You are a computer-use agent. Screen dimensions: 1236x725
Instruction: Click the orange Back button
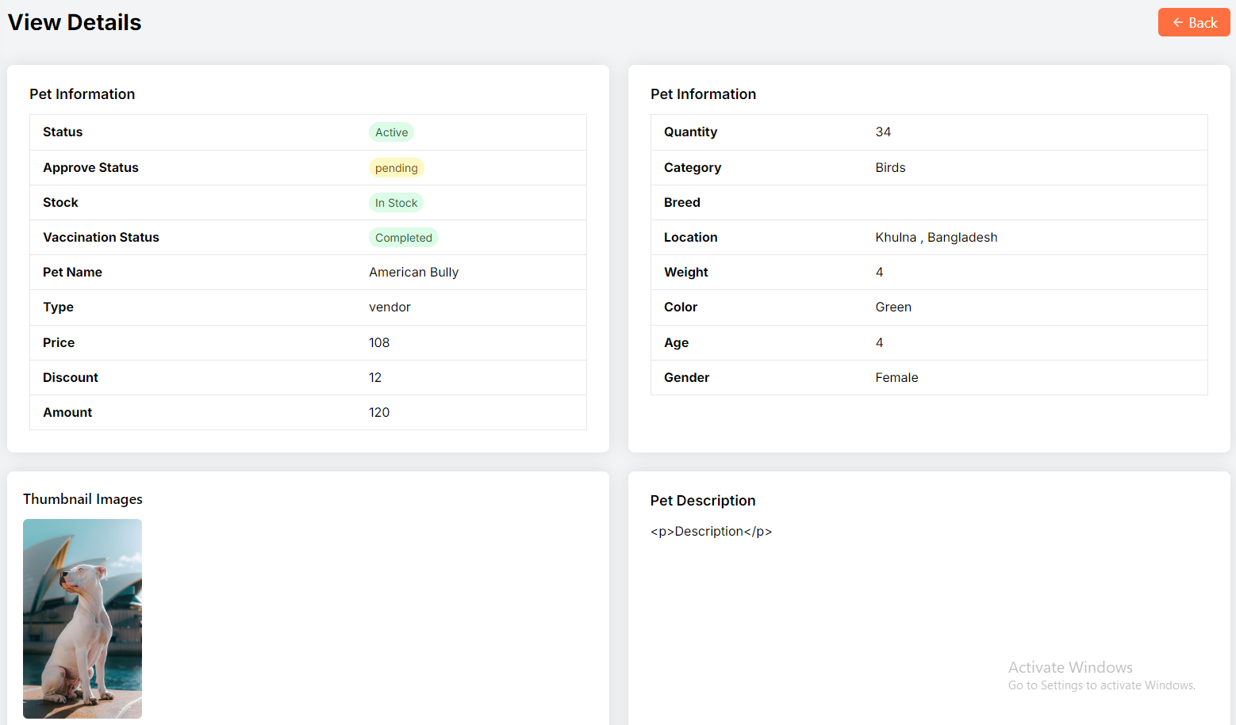pyautogui.click(x=1193, y=23)
